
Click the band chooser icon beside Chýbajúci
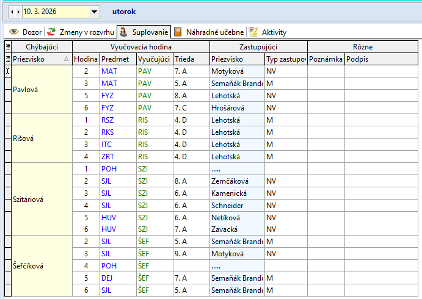(x=7, y=47)
